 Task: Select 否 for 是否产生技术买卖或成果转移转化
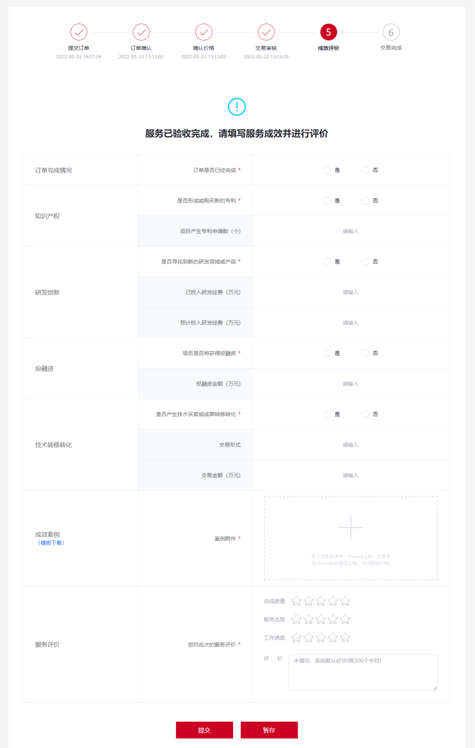pyautogui.click(x=365, y=414)
